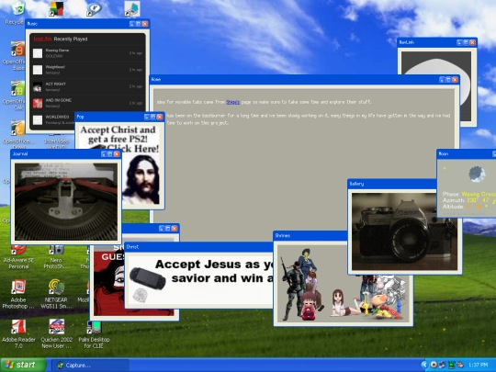The width and height of the screenshot is (496, 372).
Task: Click the Phase Waxing Crescent reading
Action: (x=469, y=194)
